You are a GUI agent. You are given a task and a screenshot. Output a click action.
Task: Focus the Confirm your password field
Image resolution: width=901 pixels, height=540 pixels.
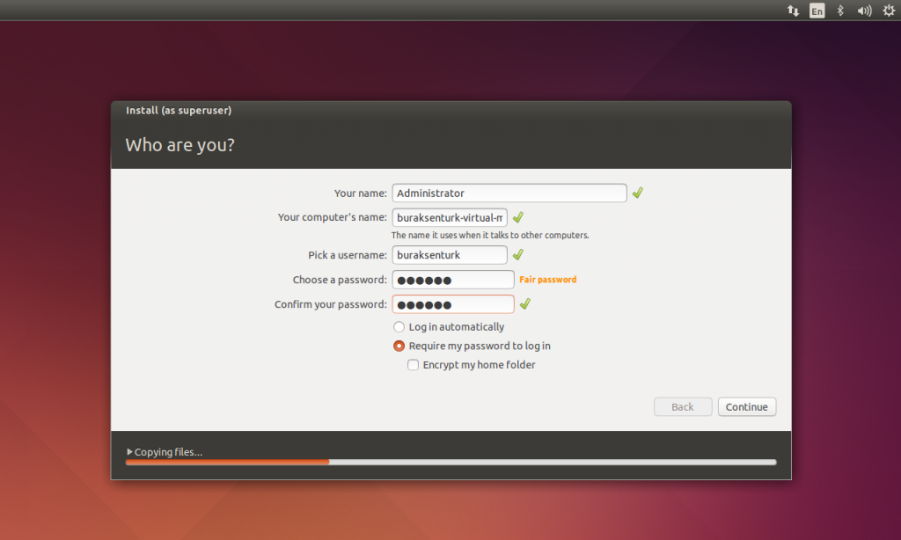(453, 304)
